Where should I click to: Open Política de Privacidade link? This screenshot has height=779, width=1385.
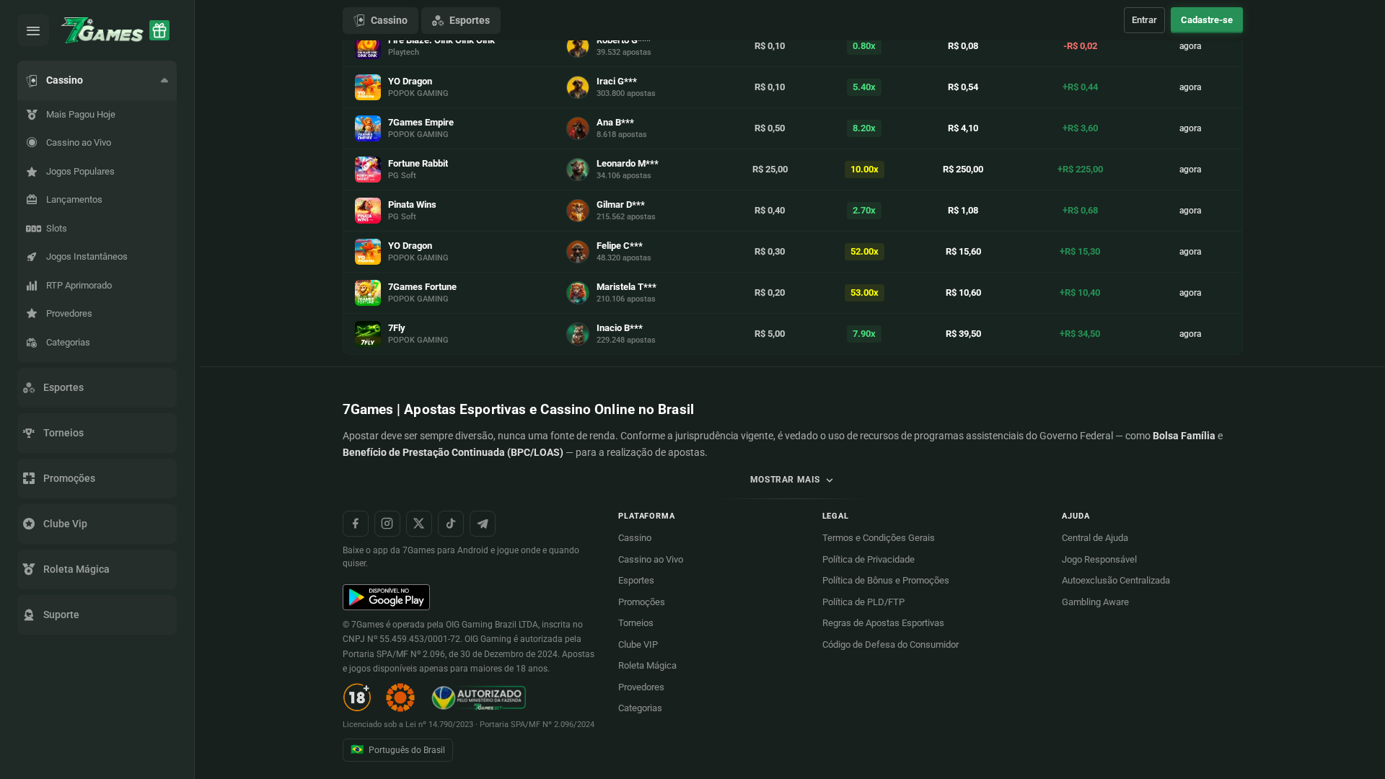click(x=869, y=560)
